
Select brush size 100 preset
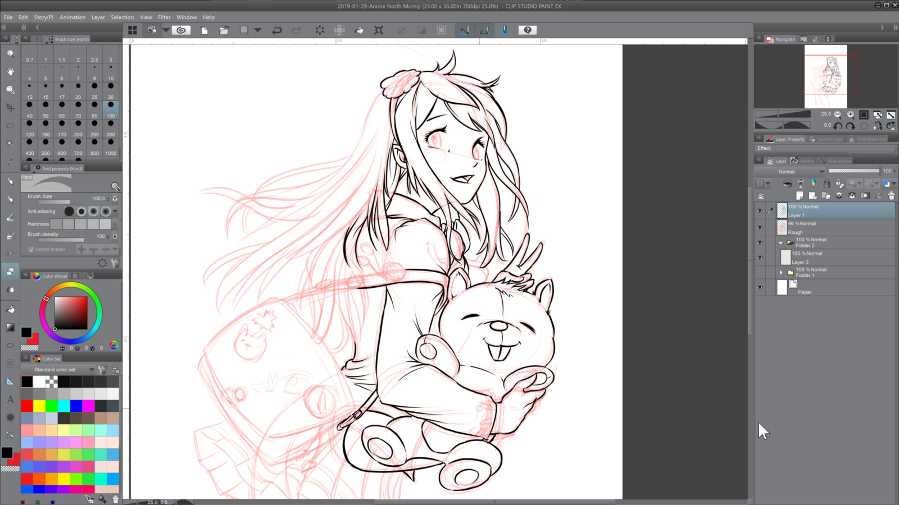111,110
